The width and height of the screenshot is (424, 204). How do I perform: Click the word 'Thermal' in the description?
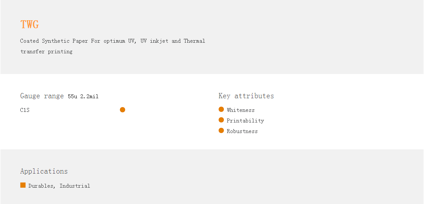tap(194, 41)
